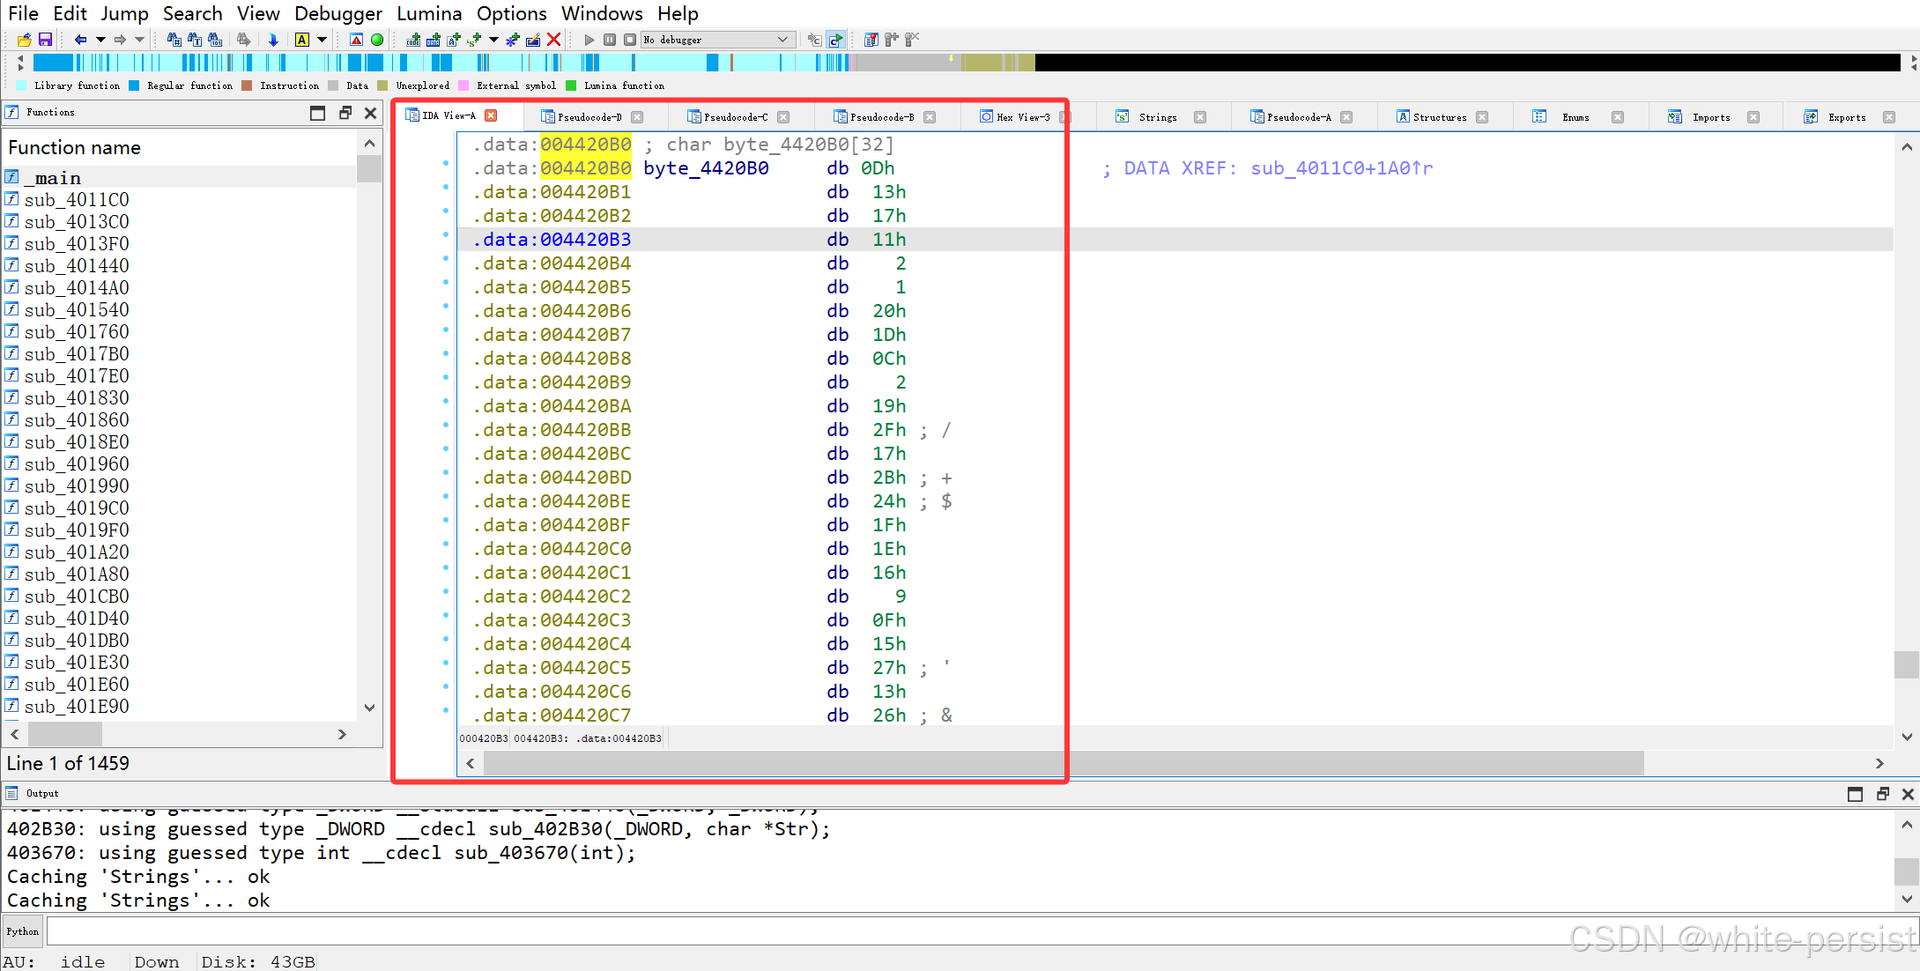The image size is (1920, 971).
Task: Switch to the Pseudocode-A tab
Action: pyautogui.click(x=1298, y=116)
